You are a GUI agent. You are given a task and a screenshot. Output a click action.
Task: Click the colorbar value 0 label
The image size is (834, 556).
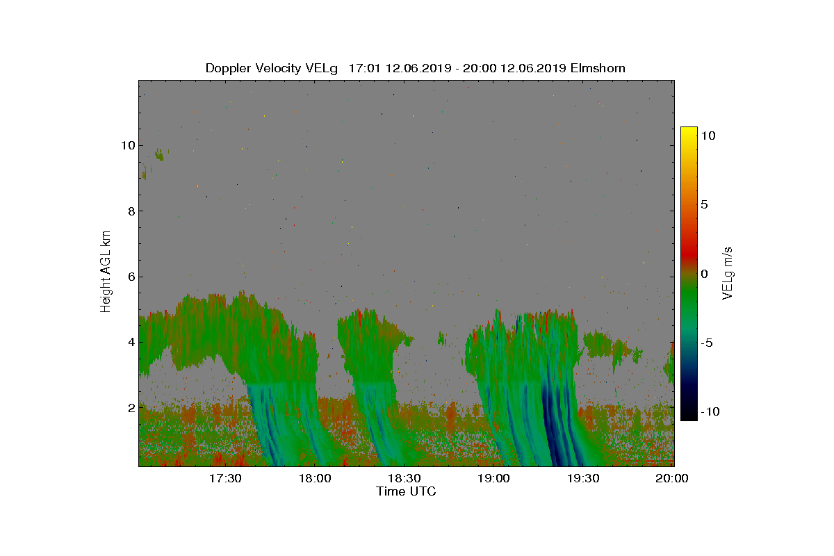705,274
